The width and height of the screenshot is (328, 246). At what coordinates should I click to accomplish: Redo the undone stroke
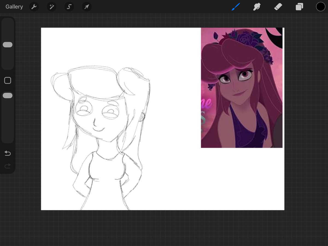8,166
